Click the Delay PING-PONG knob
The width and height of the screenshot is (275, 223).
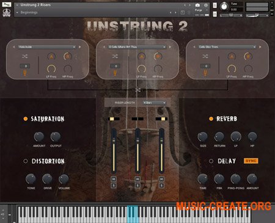[x=236, y=179]
